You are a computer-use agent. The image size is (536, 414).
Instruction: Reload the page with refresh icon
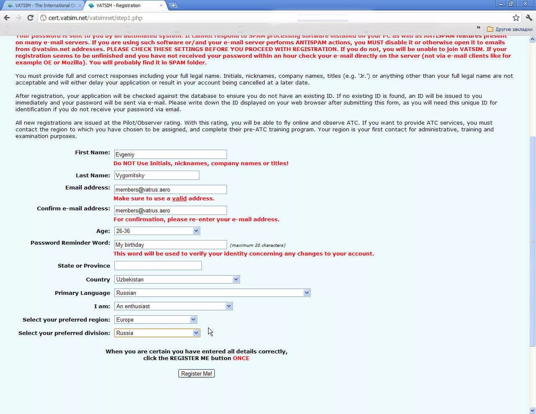click(x=30, y=18)
